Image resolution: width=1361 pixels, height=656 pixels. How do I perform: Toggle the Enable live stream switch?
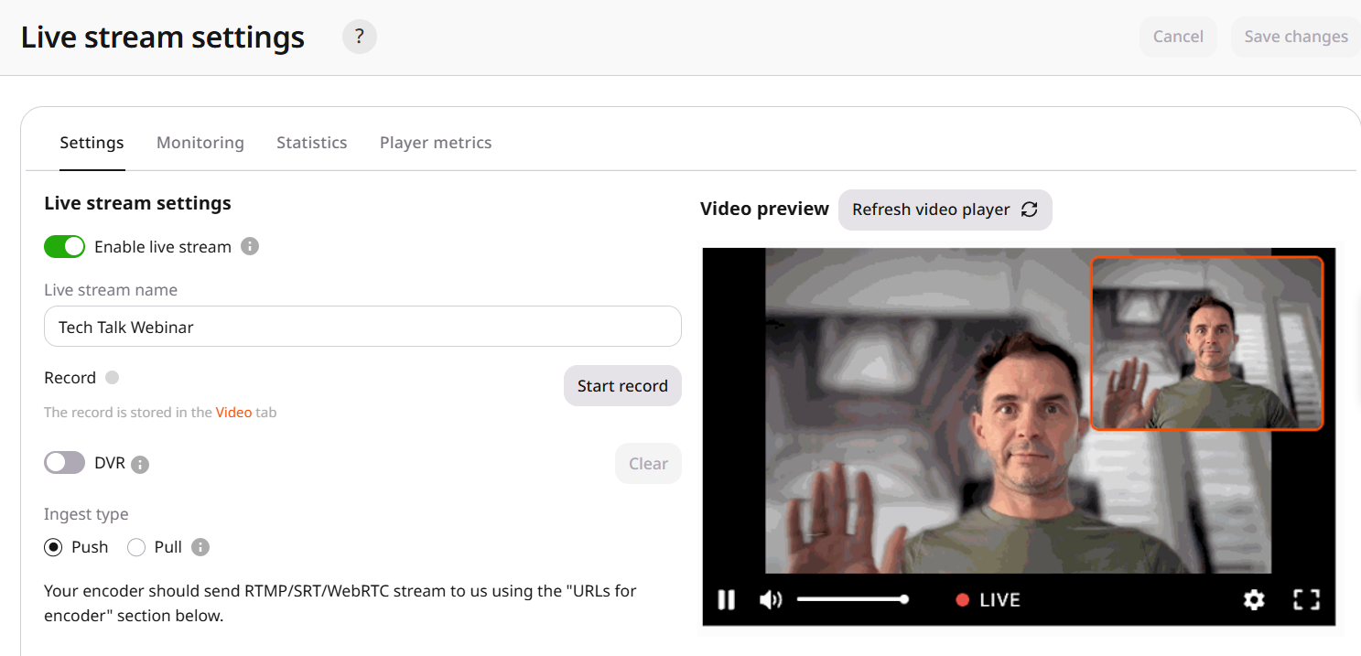click(64, 247)
